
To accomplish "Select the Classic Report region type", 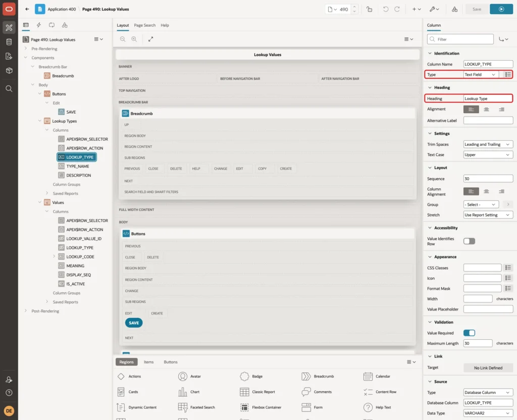I will [258, 392].
